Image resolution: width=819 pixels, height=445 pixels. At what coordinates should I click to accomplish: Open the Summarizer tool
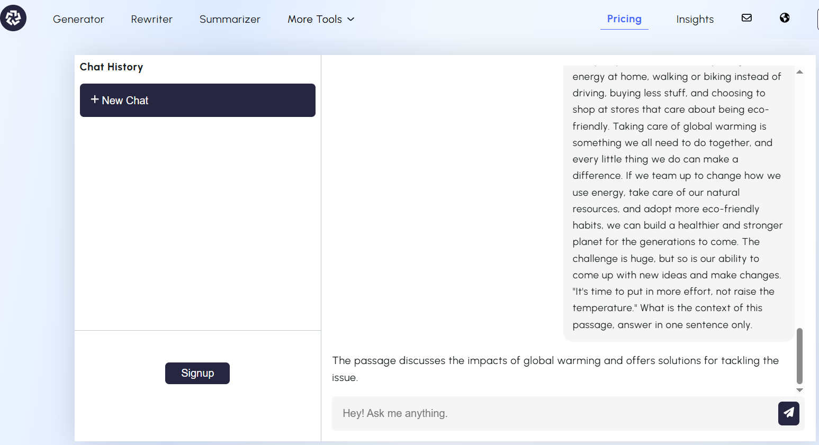tap(230, 19)
